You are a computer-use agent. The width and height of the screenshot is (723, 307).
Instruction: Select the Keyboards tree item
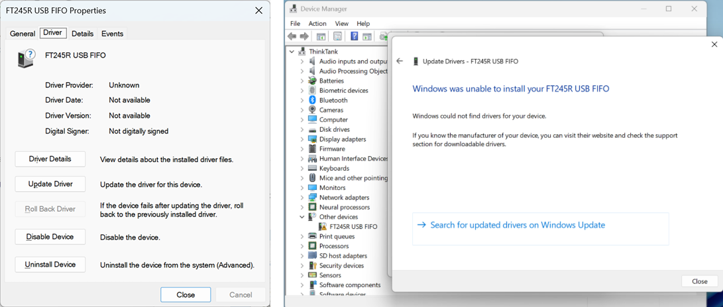pyautogui.click(x=334, y=169)
